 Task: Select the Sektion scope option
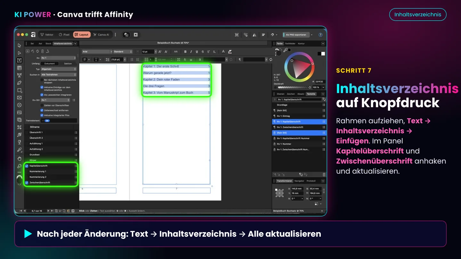pos(68,64)
